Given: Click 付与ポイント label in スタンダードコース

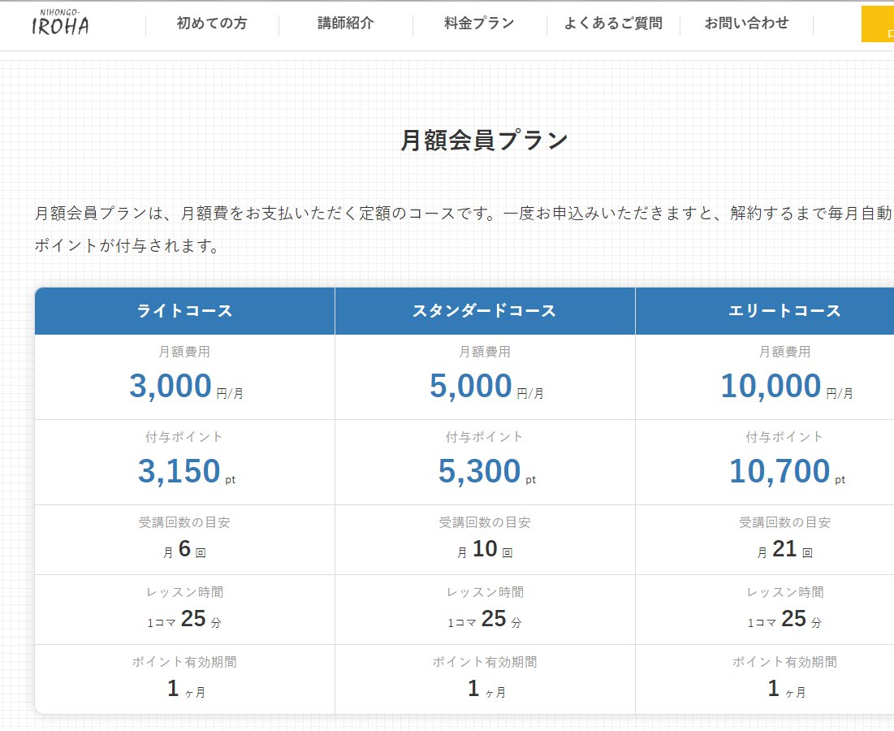Looking at the screenshot, I should [x=485, y=437].
